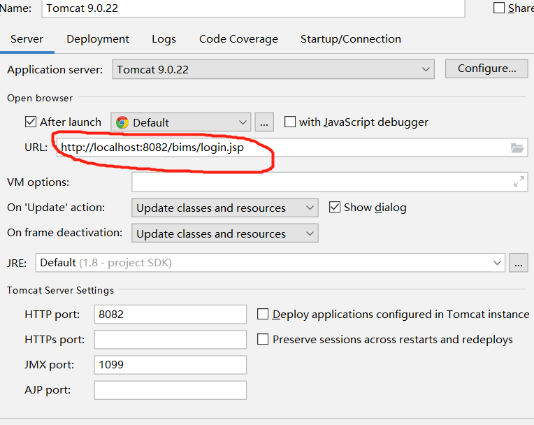The width and height of the screenshot is (534, 425).
Task: Check Deploy applications configured in Tomcat instance
Action: pyautogui.click(x=263, y=314)
